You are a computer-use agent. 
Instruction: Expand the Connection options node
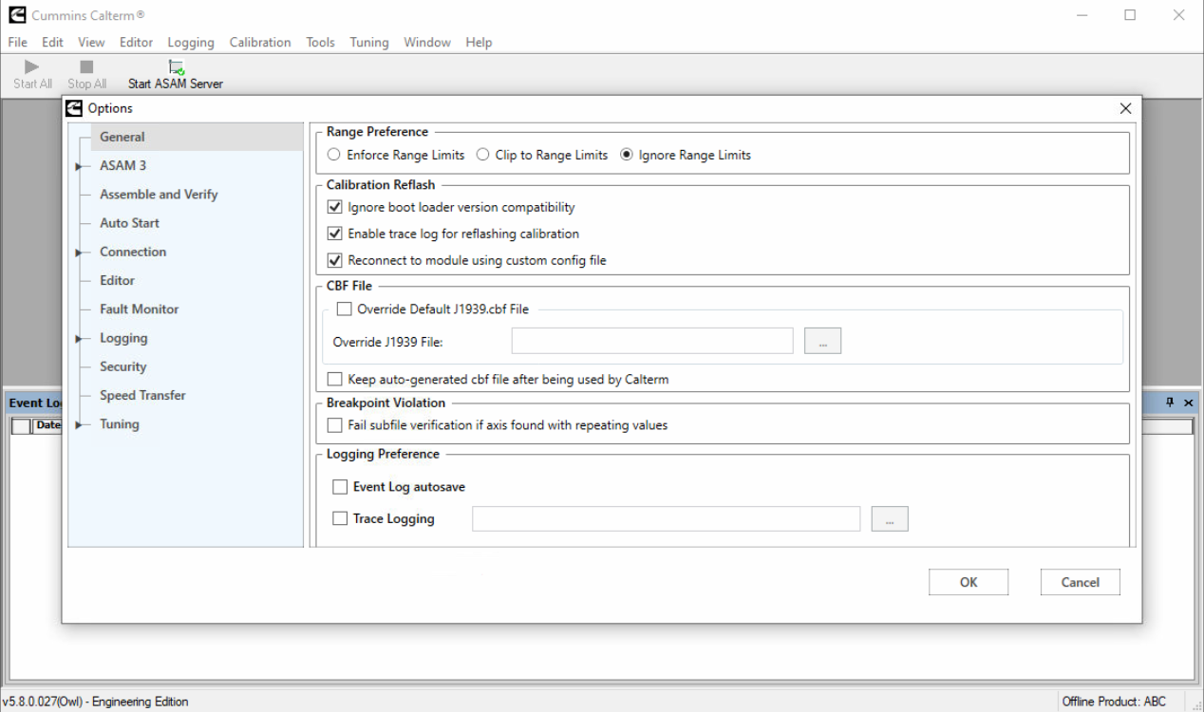click(x=80, y=253)
